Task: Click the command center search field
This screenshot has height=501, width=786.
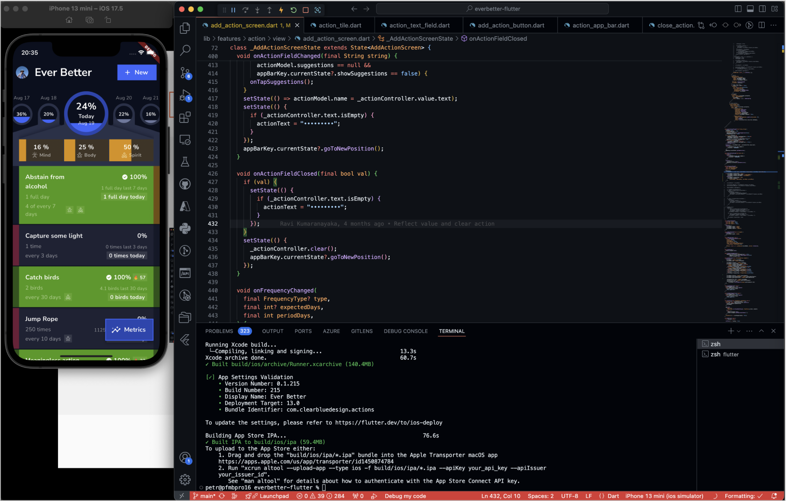Action: (492, 9)
